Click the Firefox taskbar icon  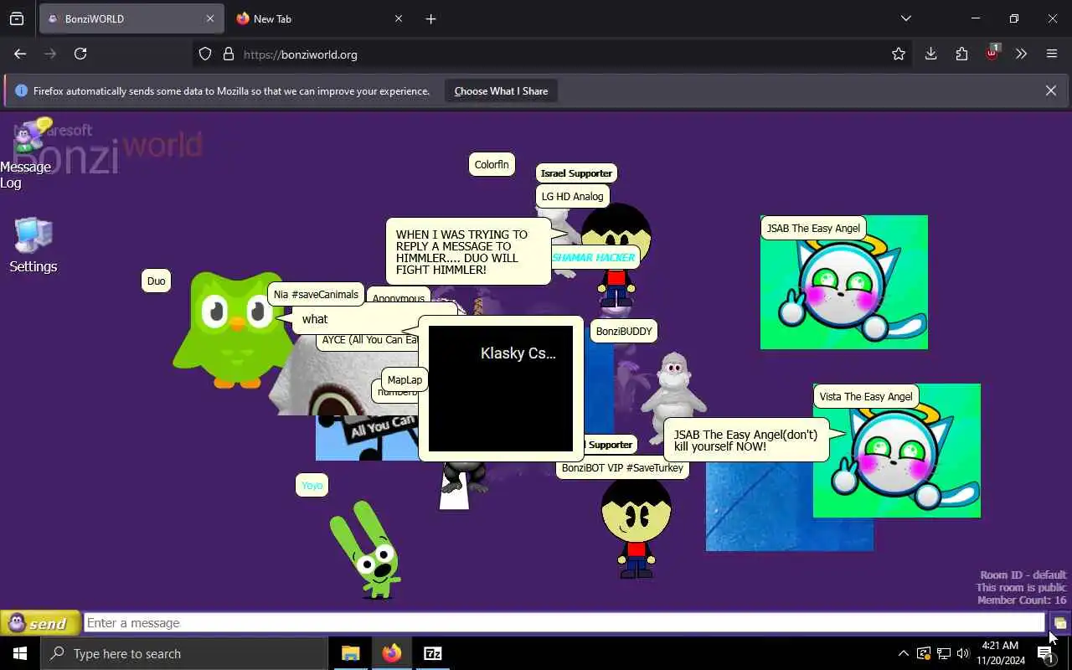click(x=392, y=653)
